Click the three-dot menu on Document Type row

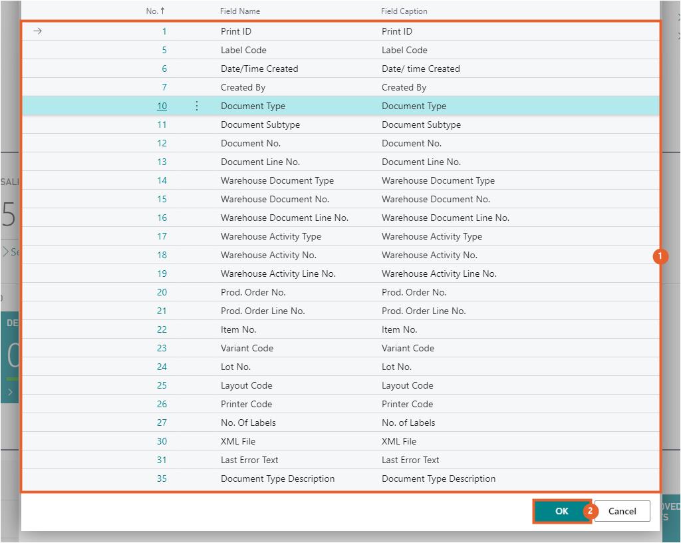coord(197,106)
